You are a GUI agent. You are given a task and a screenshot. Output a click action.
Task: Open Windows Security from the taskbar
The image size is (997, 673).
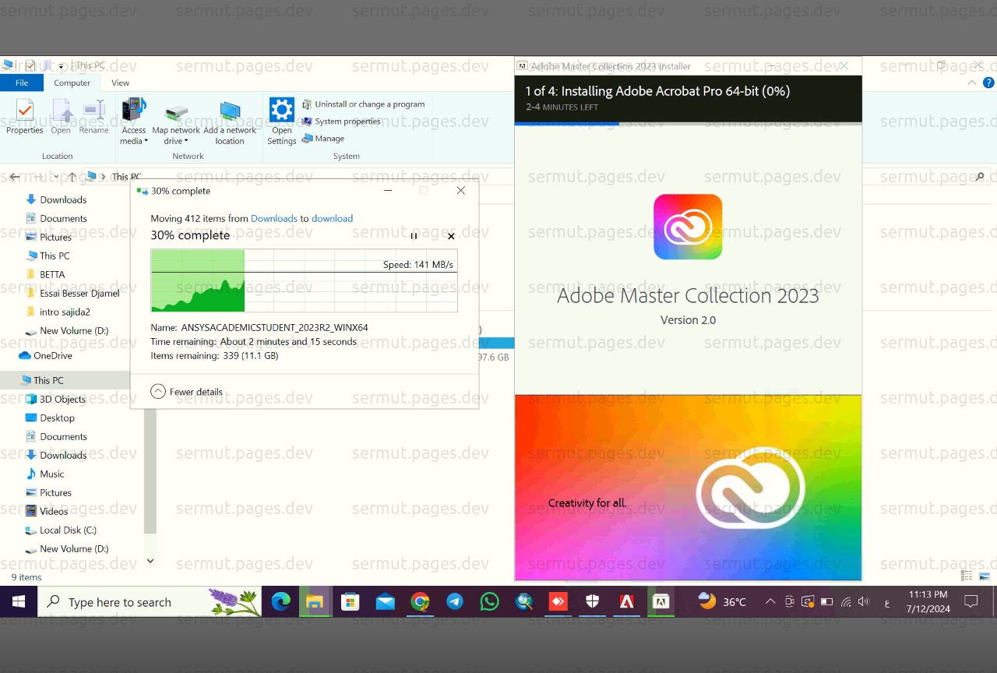click(x=592, y=601)
